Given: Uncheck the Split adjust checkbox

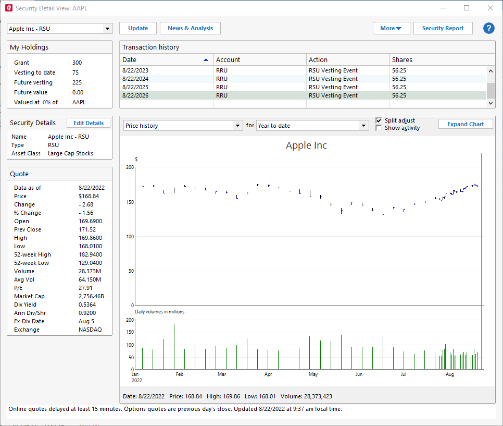Looking at the screenshot, I should 379,120.
